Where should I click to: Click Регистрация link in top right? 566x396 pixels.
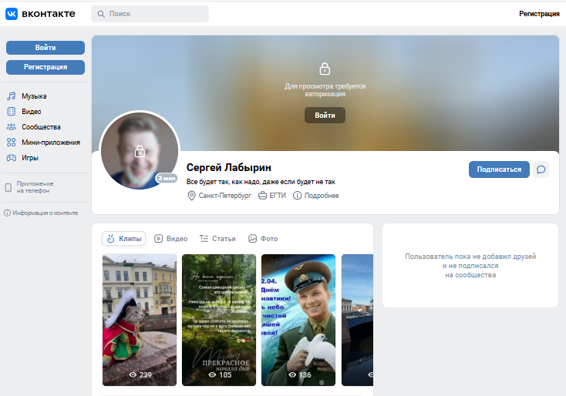pyautogui.click(x=539, y=14)
